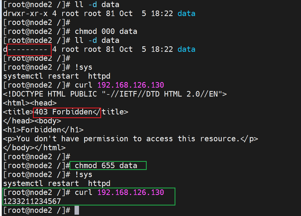The image size is (301, 216).
Task: Click the red-boxed dashes permission string
Action: tap(29, 49)
